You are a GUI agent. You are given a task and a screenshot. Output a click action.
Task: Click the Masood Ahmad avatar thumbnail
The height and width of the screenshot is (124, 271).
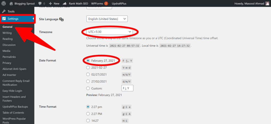267,3
